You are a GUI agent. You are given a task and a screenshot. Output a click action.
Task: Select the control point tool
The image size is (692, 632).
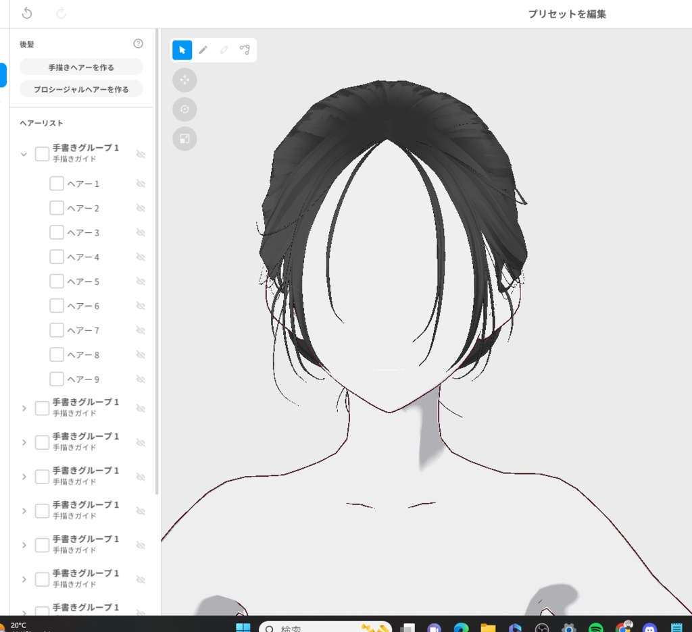point(245,49)
